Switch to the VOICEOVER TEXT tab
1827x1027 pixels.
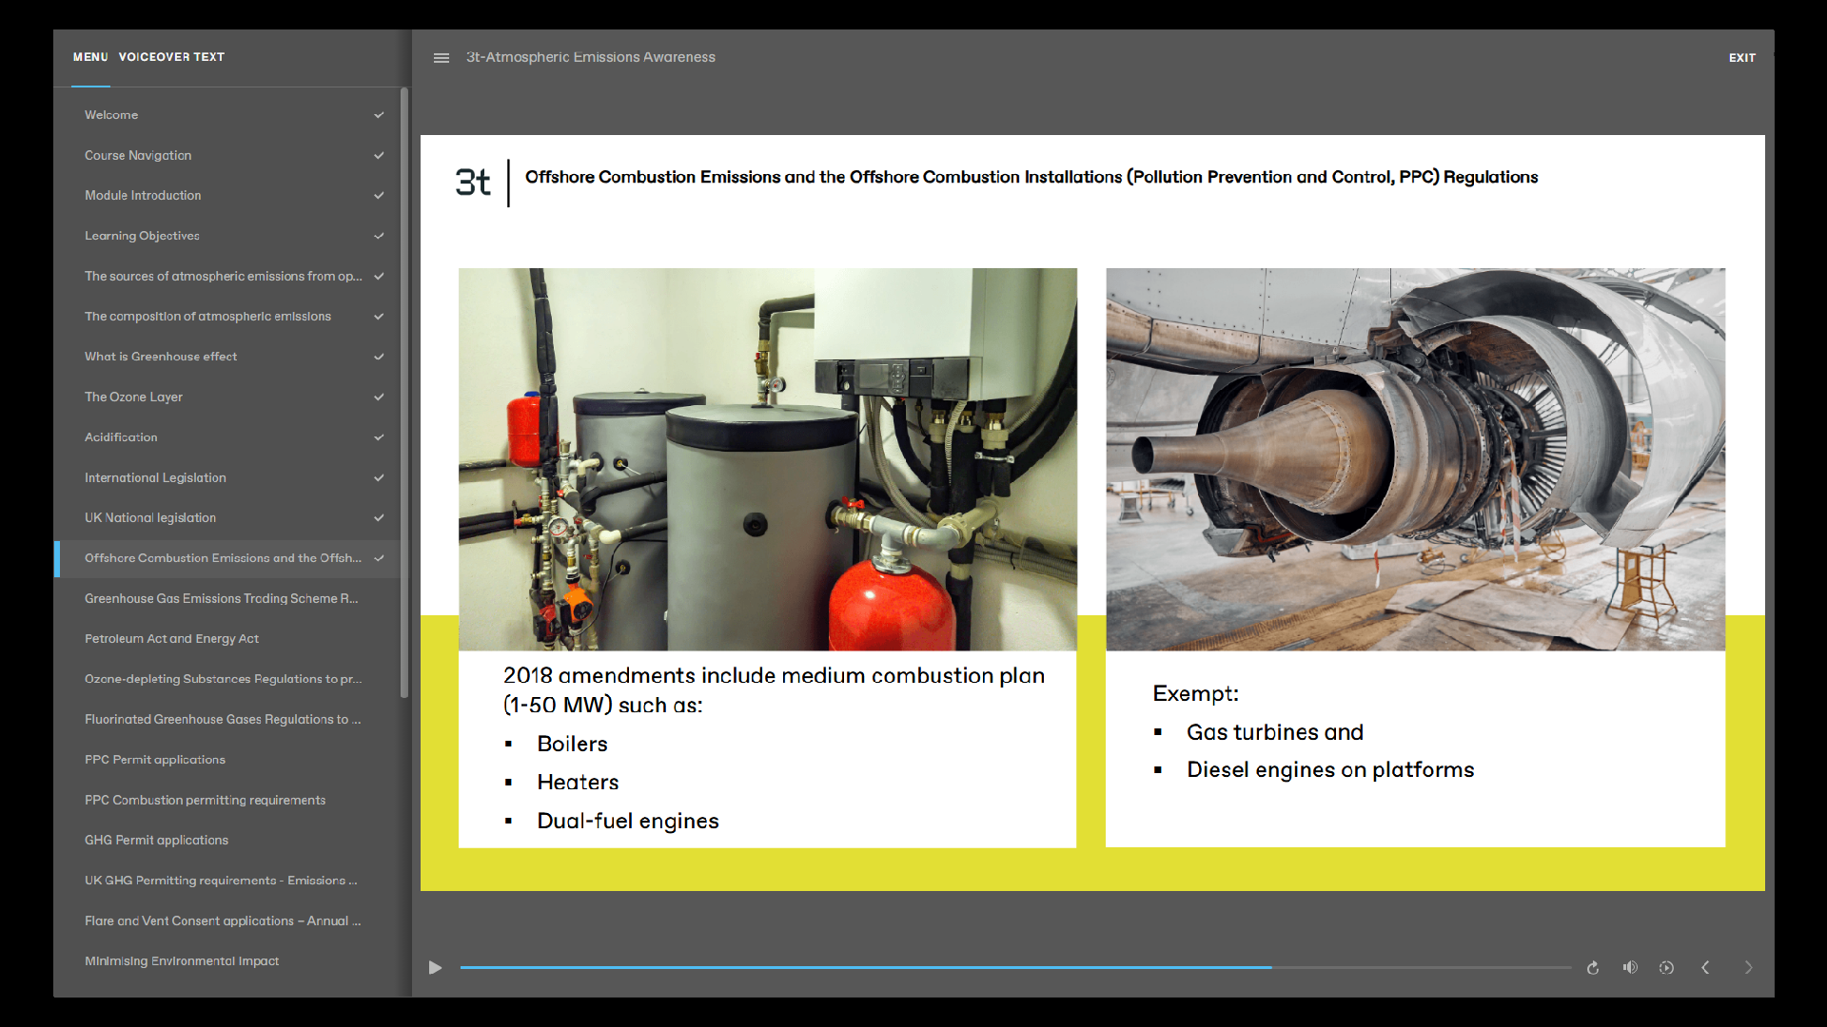click(x=171, y=57)
